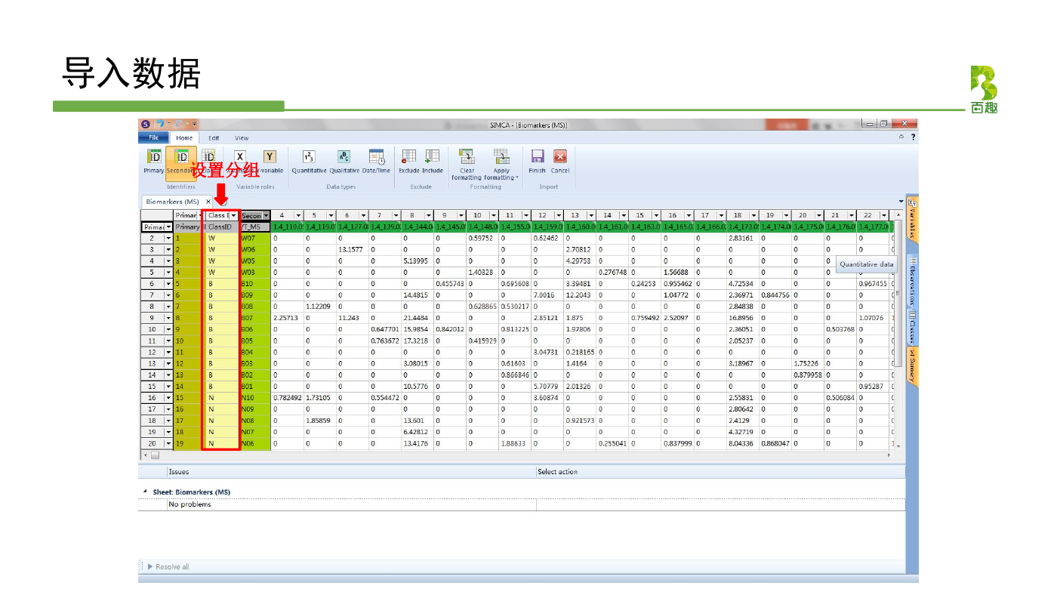Minimize the ribbon with the caret icon

click(x=901, y=137)
